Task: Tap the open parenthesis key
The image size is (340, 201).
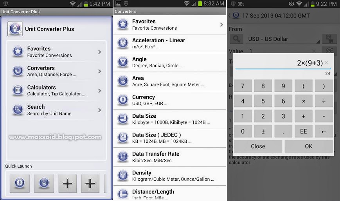Action: [x=304, y=86]
